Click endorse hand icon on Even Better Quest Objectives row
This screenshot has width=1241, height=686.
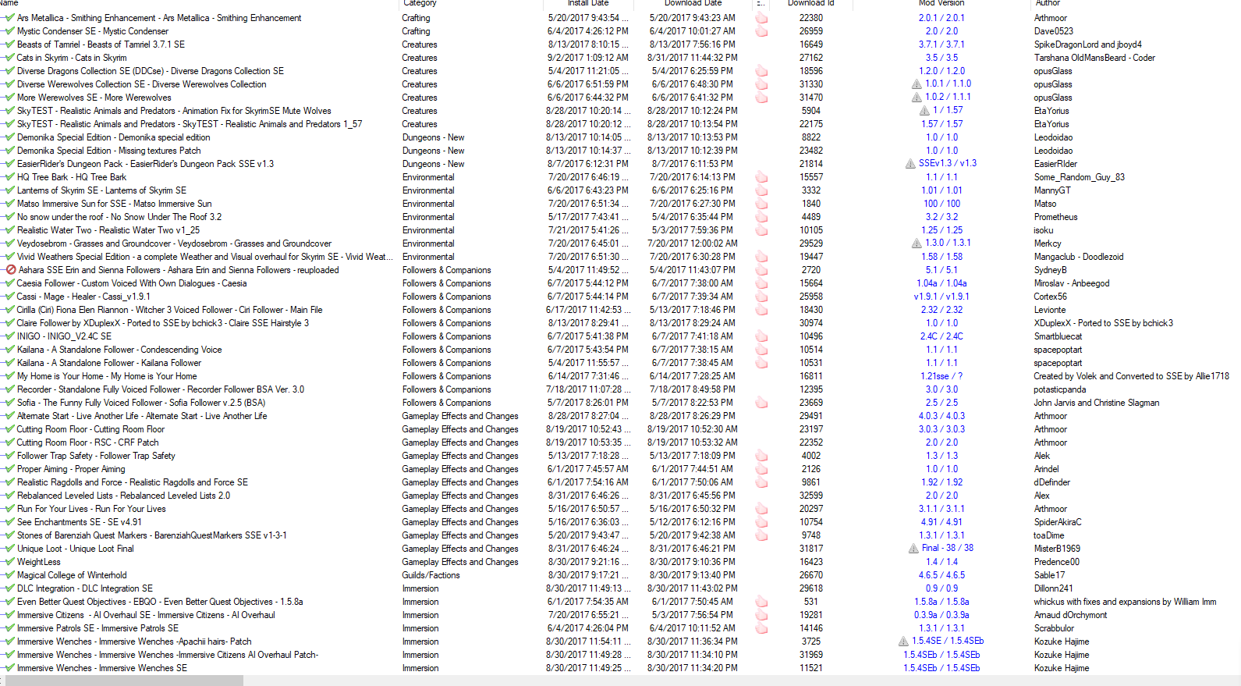pyautogui.click(x=761, y=602)
